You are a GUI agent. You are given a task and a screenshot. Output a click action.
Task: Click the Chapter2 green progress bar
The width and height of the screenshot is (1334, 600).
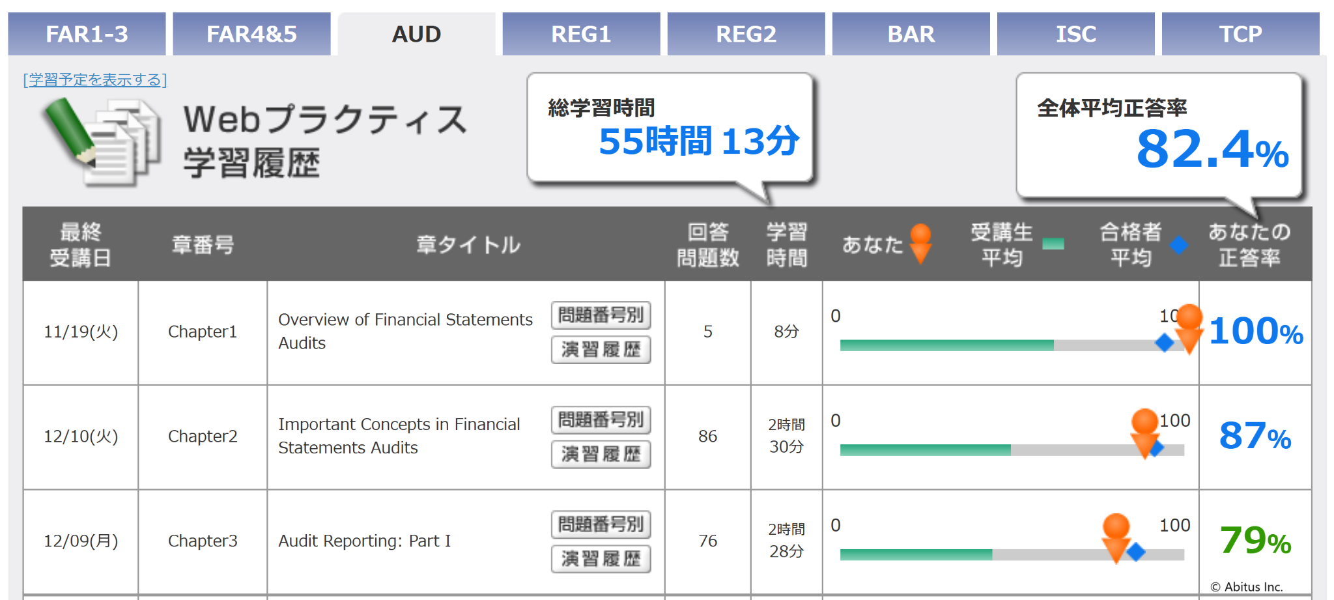click(925, 450)
